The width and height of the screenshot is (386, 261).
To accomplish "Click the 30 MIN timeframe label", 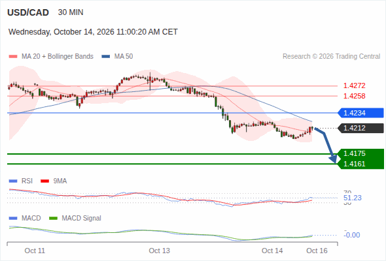I will [x=71, y=12].
